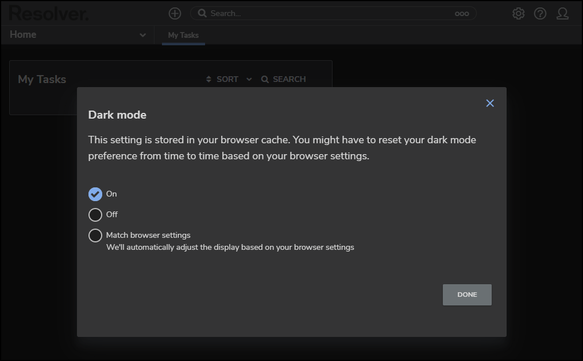Click the magnifier icon in the top search bar
The image size is (583, 361).
point(202,13)
